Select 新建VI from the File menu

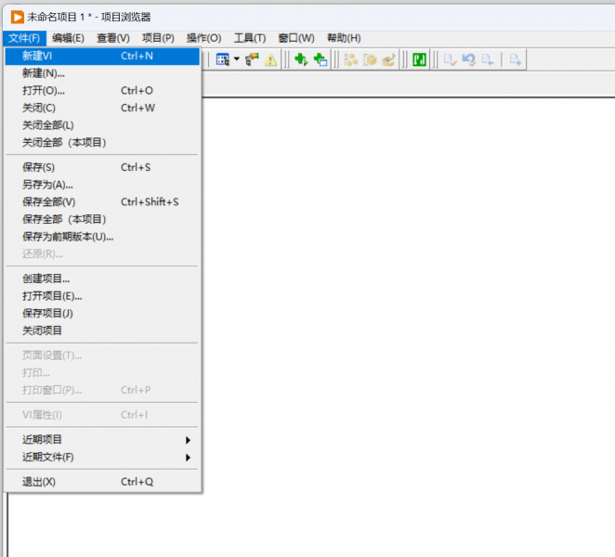point(102,56)
